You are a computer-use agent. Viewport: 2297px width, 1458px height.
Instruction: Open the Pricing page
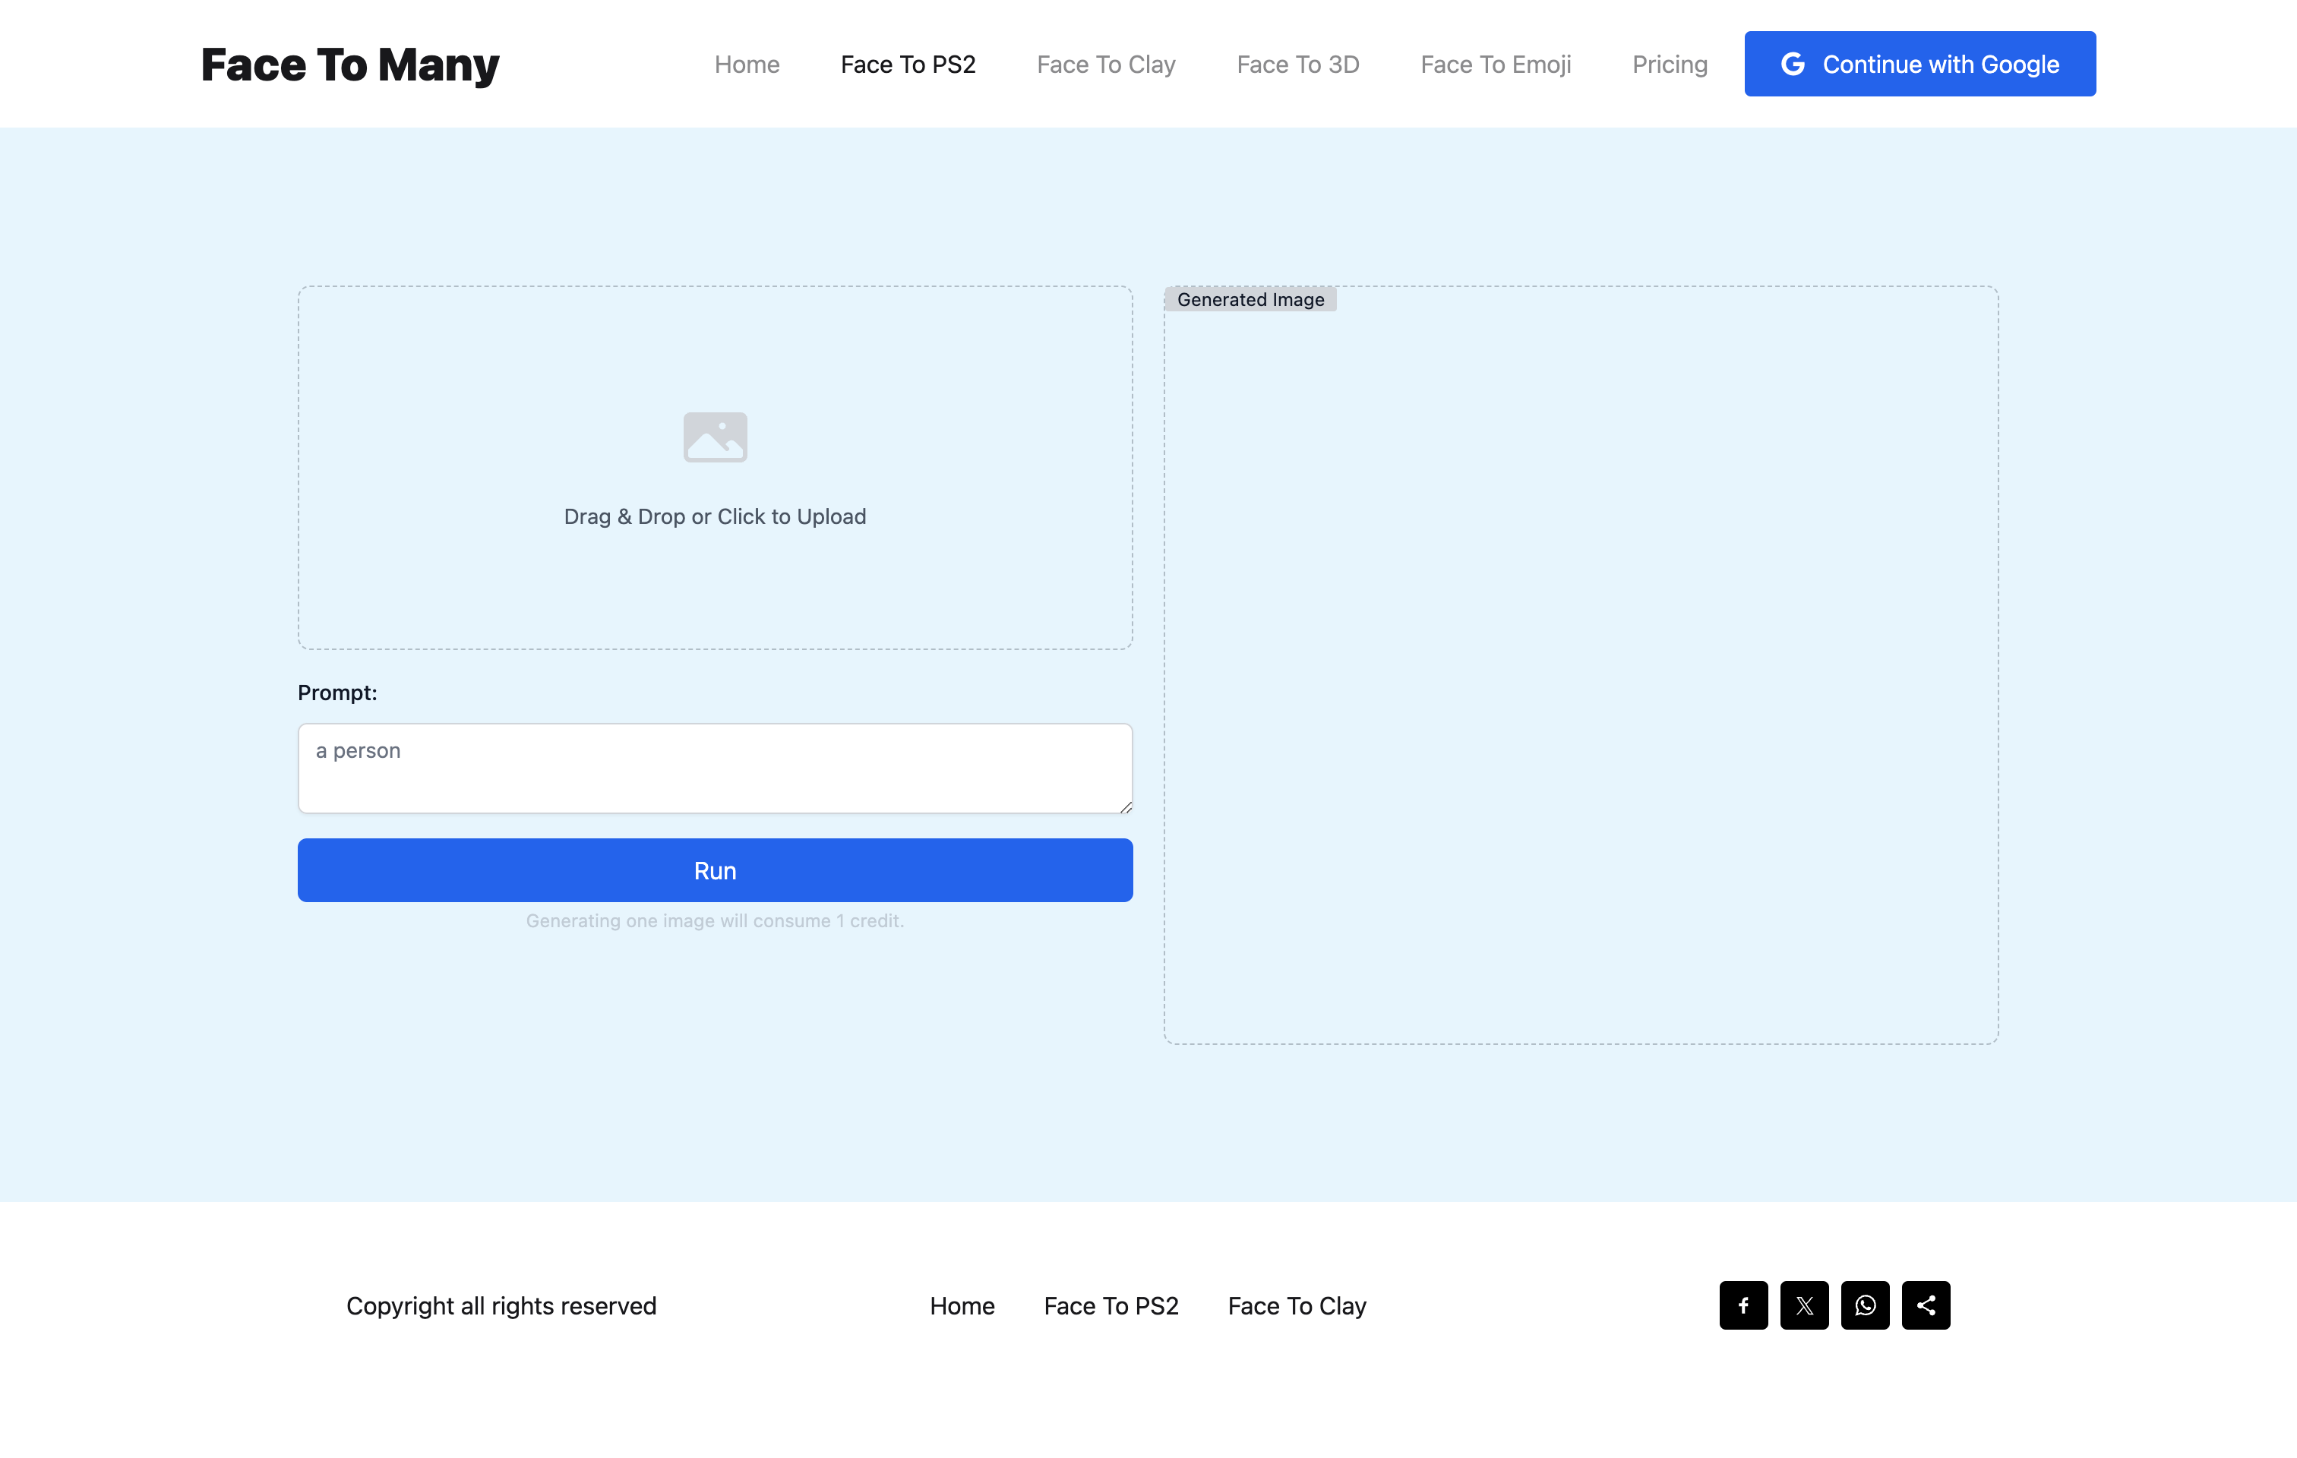point(1670,64)
